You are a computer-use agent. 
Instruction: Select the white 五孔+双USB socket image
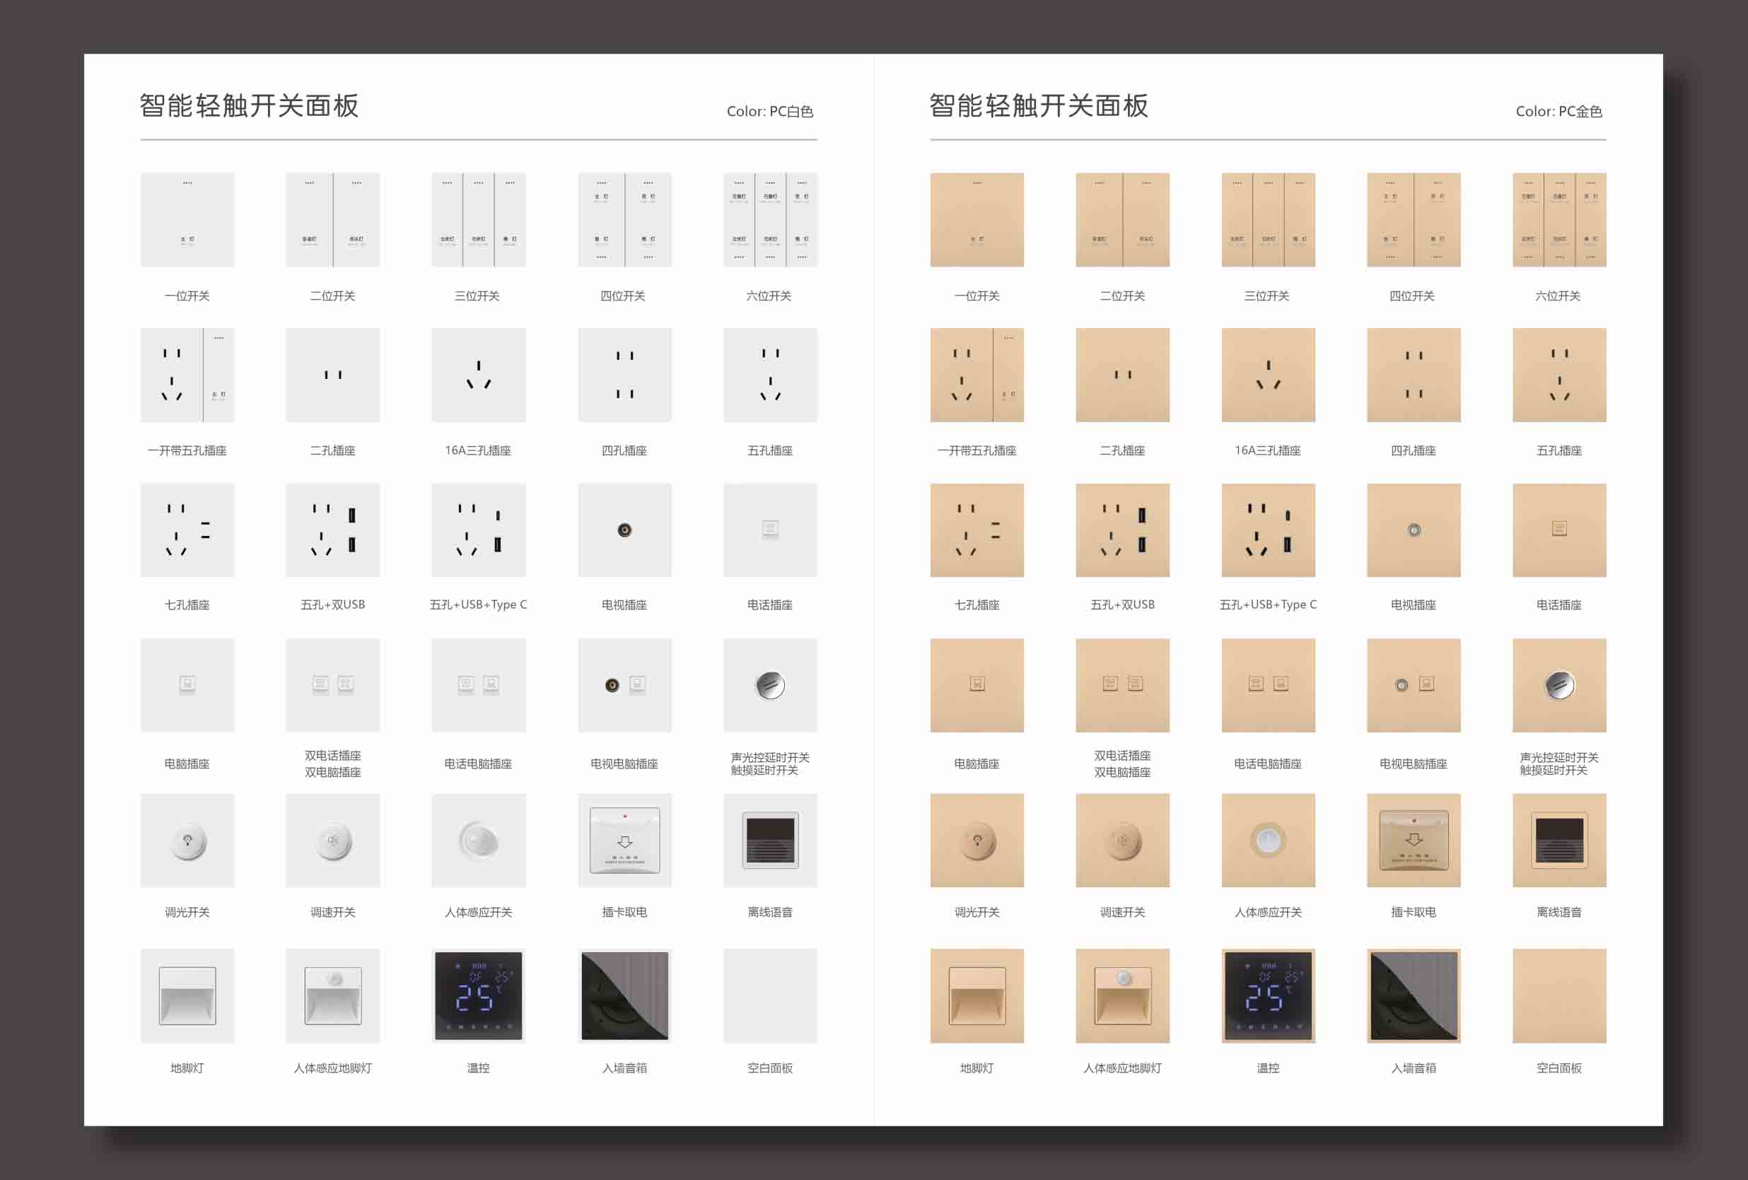coord(332,530)
